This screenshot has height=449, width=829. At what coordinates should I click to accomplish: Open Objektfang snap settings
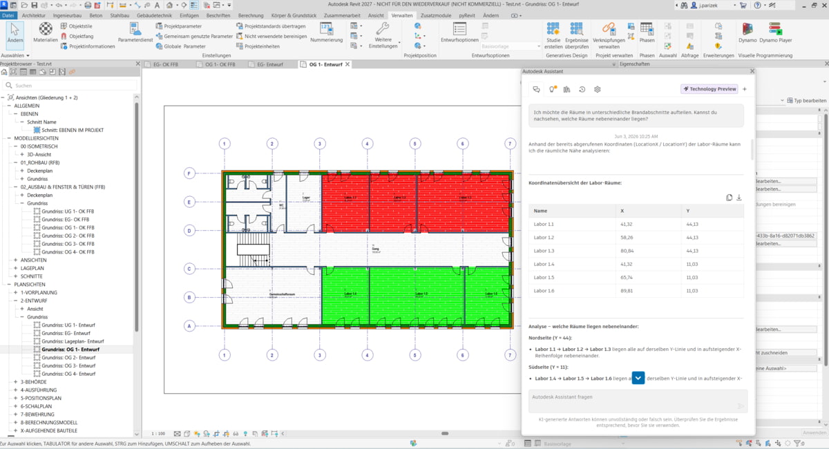(x=76, y=36)
